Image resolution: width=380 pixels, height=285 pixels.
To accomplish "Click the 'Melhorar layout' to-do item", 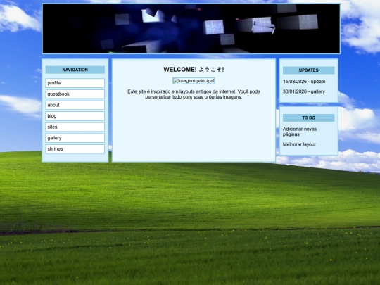I will [x=299, y=144].
